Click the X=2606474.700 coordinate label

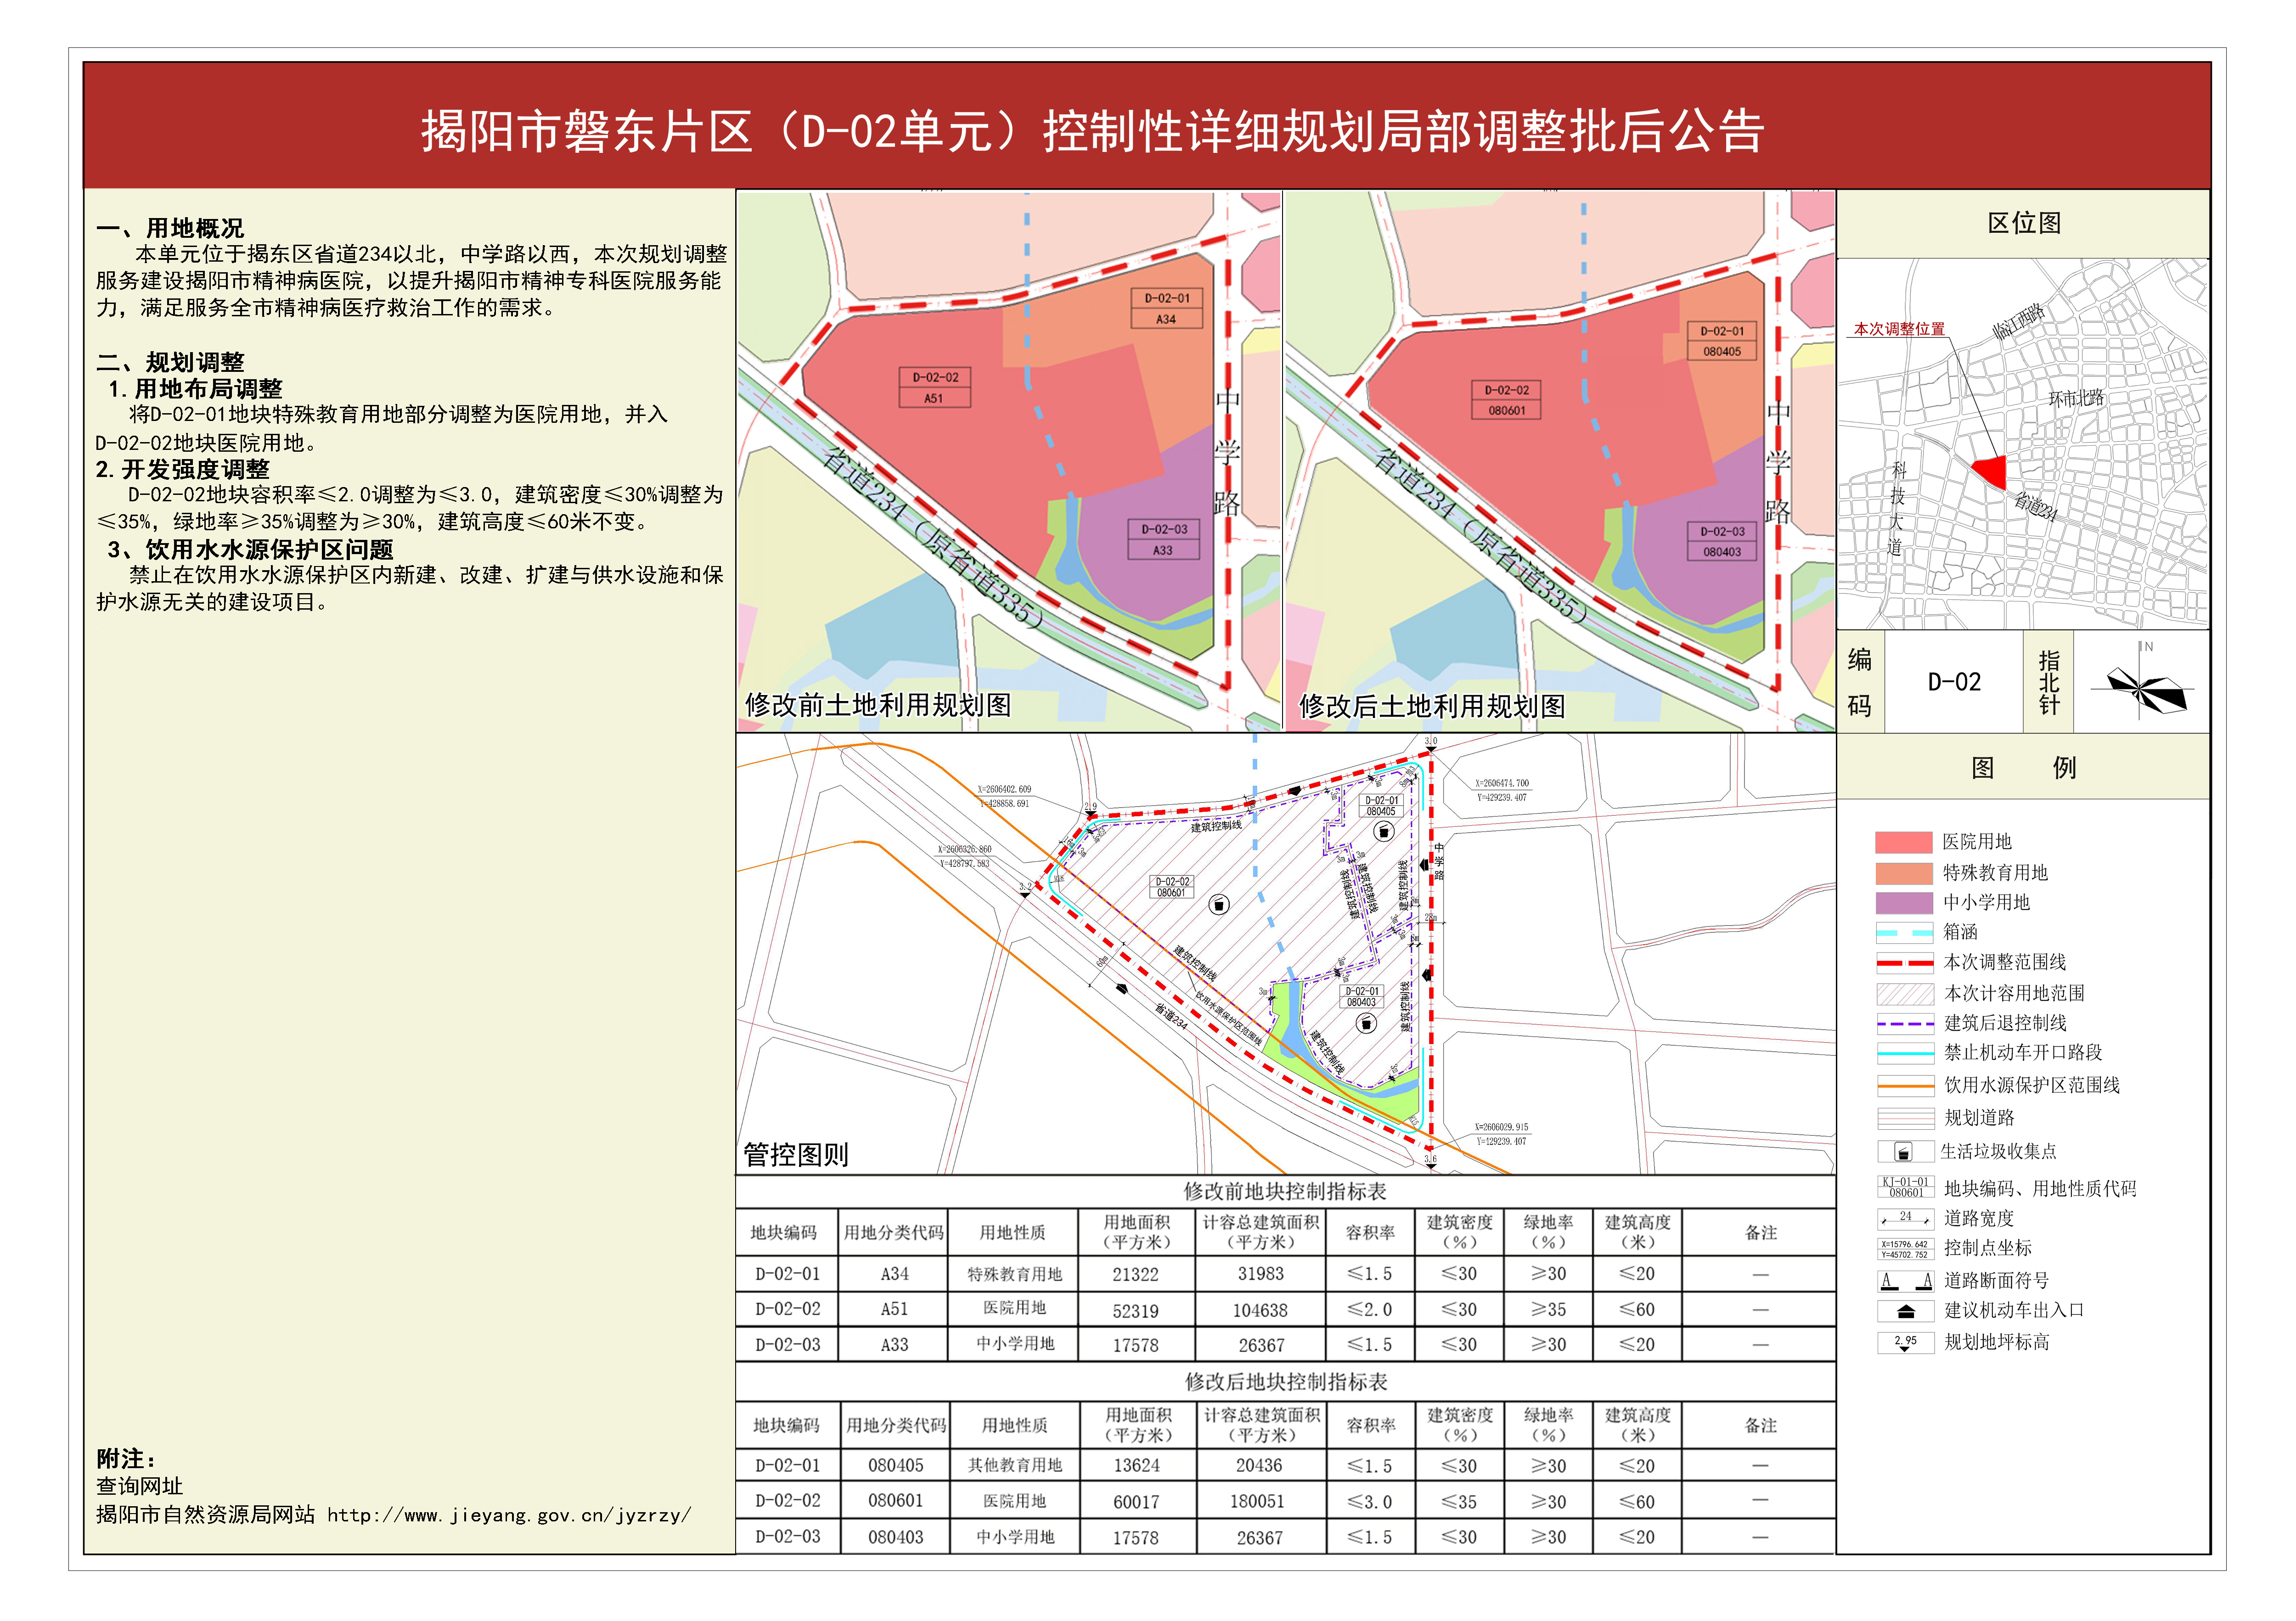tap(1502, 784)
